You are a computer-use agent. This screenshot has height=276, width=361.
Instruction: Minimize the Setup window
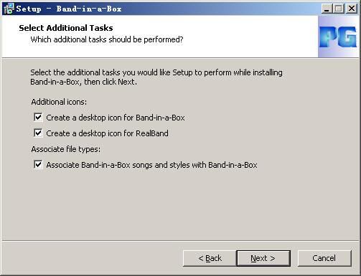(x=326, y=9)
